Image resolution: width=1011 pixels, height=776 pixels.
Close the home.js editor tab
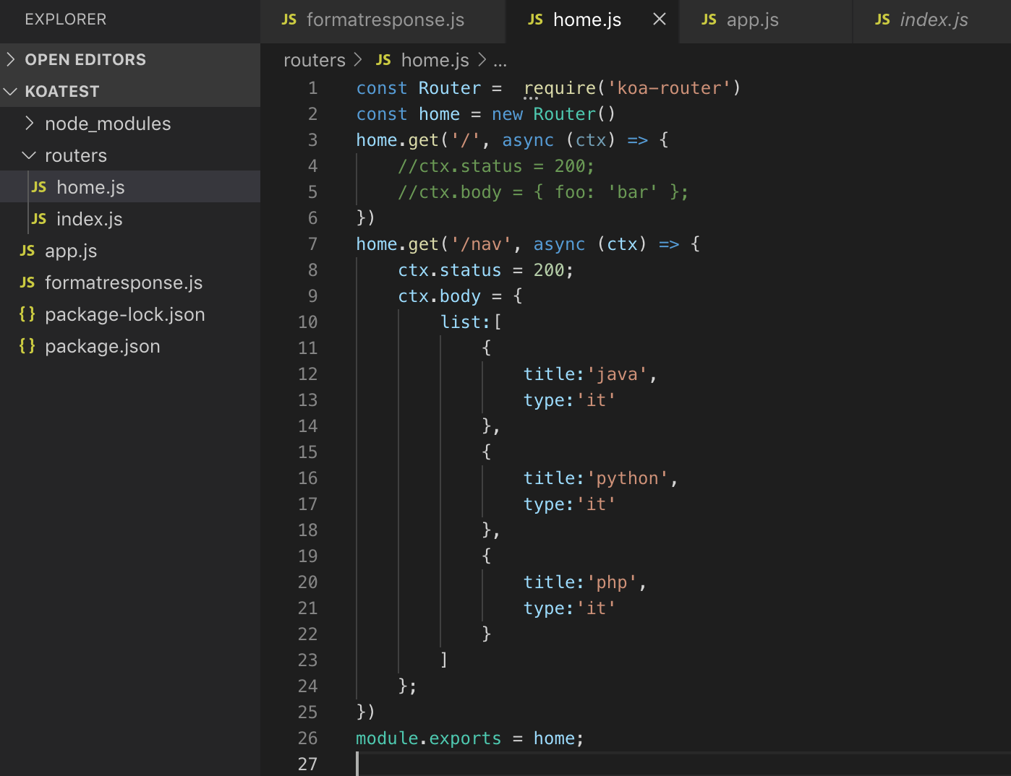pyautogui.click(x=660, y=20)
